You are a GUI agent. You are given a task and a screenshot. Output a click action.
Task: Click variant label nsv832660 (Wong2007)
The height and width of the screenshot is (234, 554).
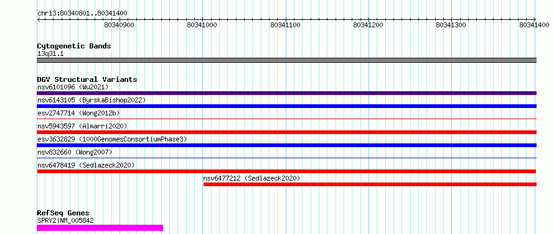[75, 152]
